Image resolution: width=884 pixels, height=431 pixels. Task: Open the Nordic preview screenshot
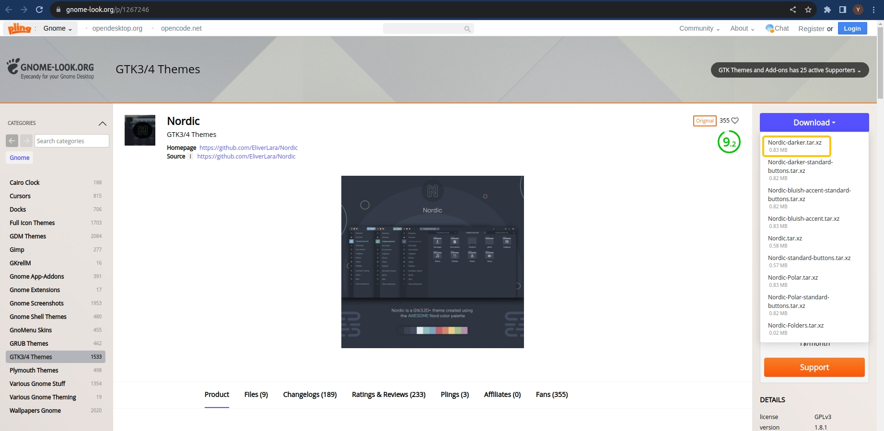pyautogui.click(x=432, y=262)
